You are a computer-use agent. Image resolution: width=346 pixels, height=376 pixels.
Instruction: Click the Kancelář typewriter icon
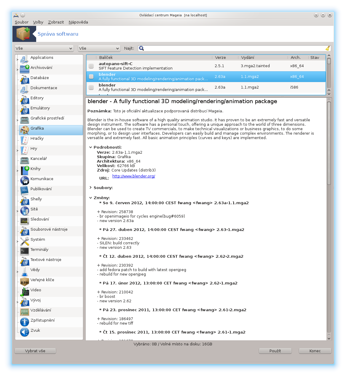(25, 161)
